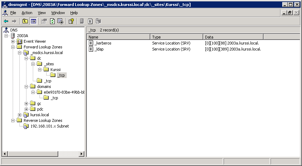Click the _ldap record data '[0][100][389] 2003a.kurssi.local.'

click(x=233, y=49)
